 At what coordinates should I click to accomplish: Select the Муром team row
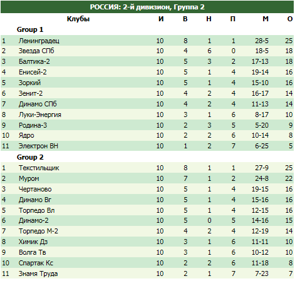(147, 178)
